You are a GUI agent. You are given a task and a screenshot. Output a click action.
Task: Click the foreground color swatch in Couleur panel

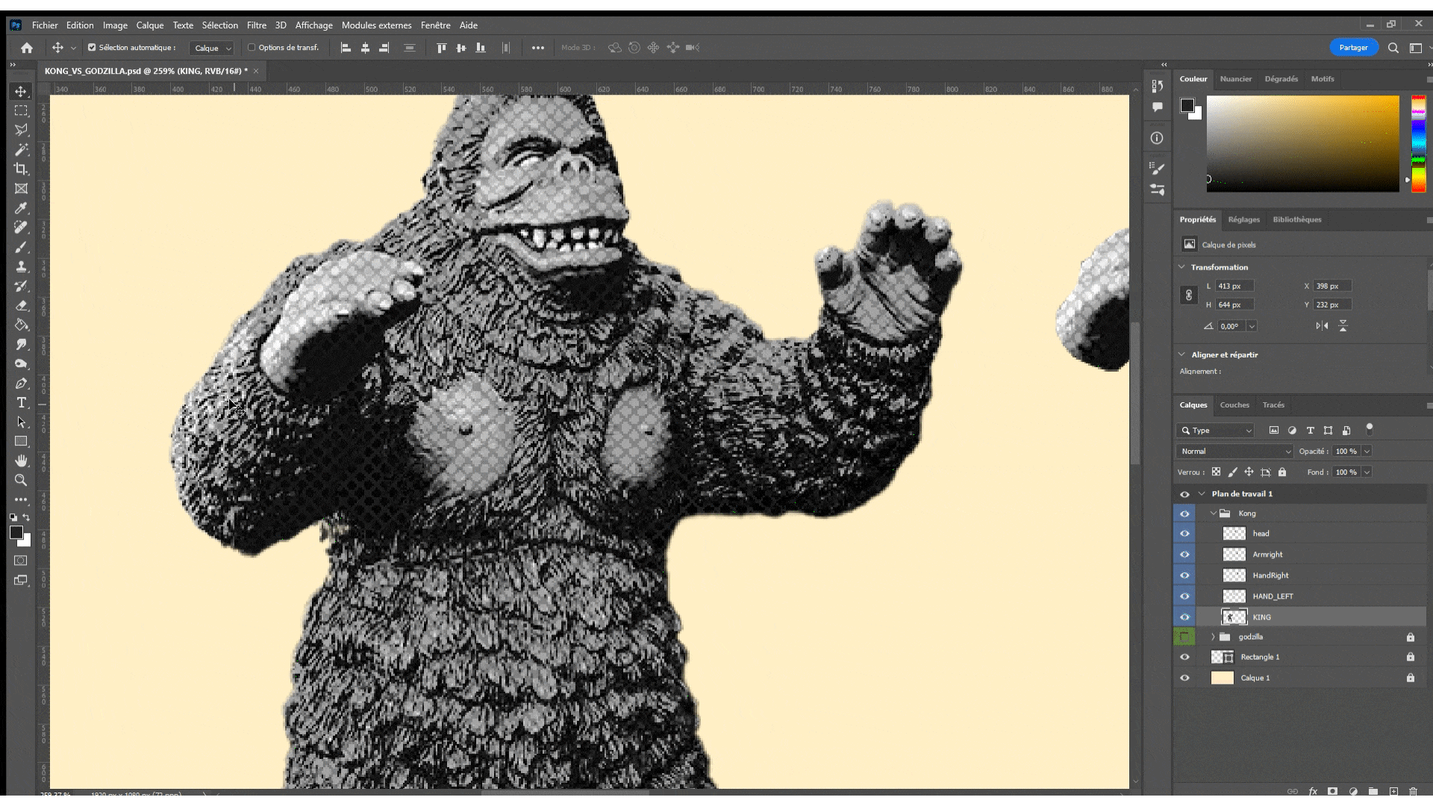tap(1187, 105)
